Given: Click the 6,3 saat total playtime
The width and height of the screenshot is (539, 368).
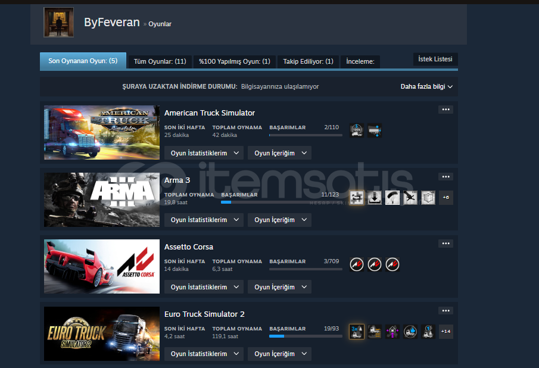Looking at the screenshot, I should 222,269.
